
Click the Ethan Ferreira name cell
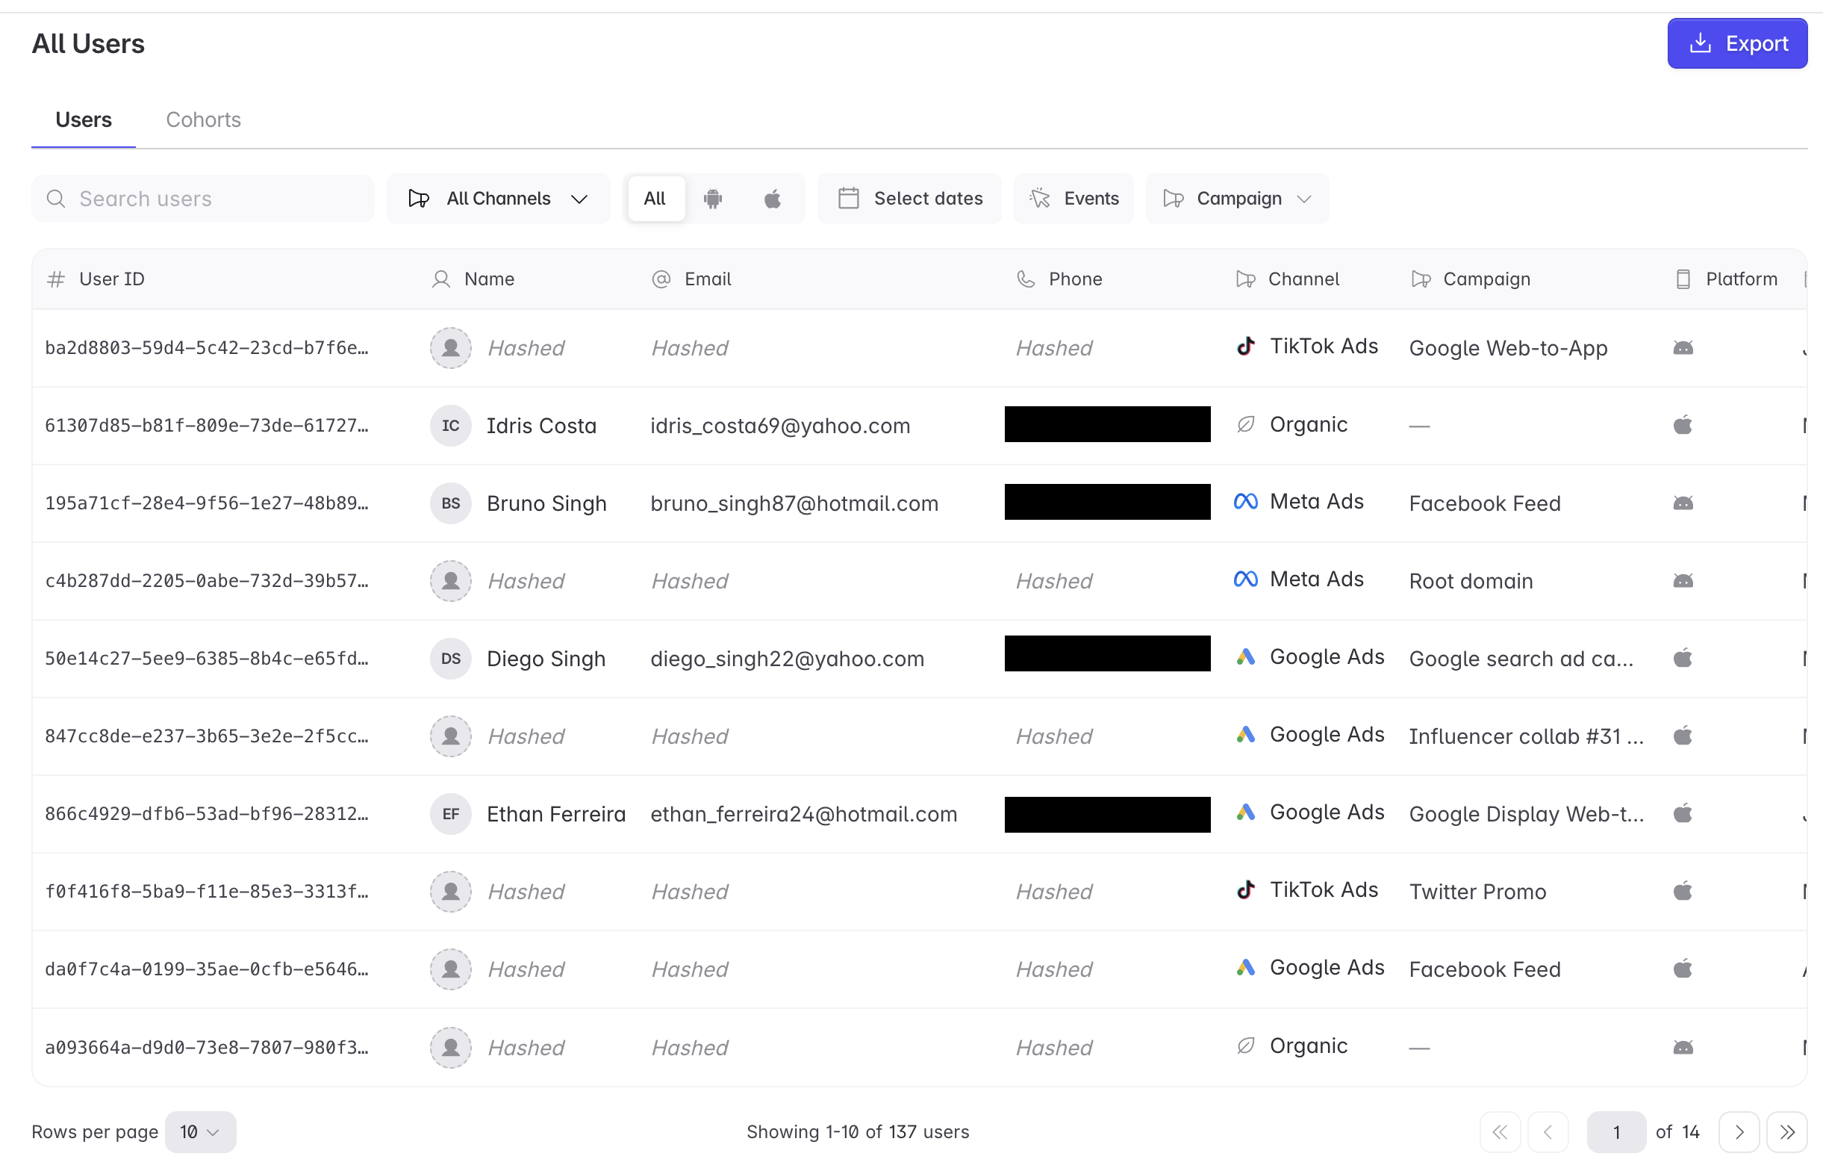[555, 814]
